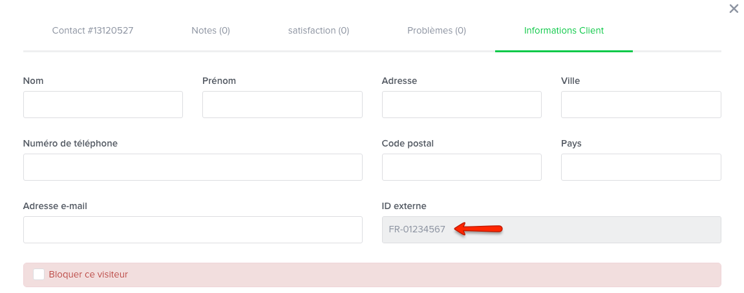Select the satisfaction (0) tab
The width and height of the screenshot is (744, 293).
pyautogui.click(x=319, y=31)
